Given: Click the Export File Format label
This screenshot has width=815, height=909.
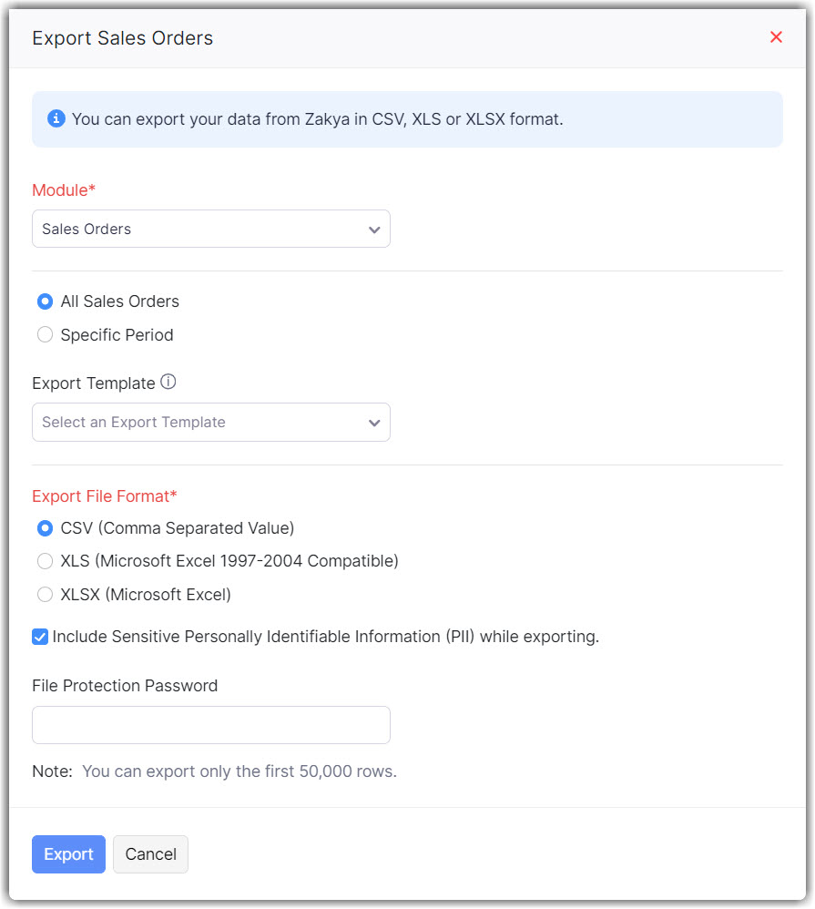Looking at the screenshot, I should click(104, 496).
